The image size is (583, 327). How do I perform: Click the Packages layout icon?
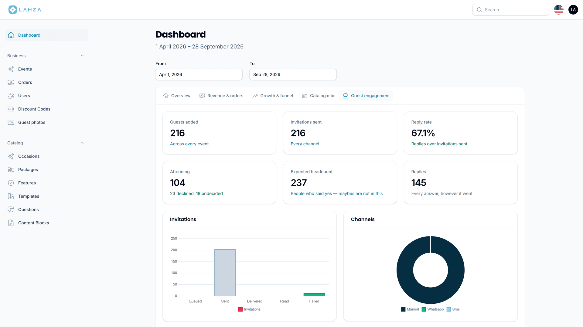[11, 170]
